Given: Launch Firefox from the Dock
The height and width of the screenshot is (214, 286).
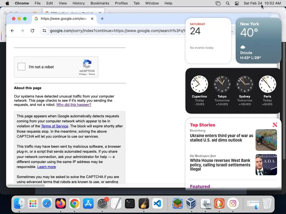Looking at the screenshot, I should pyautogui.click(x=61, y=203).
